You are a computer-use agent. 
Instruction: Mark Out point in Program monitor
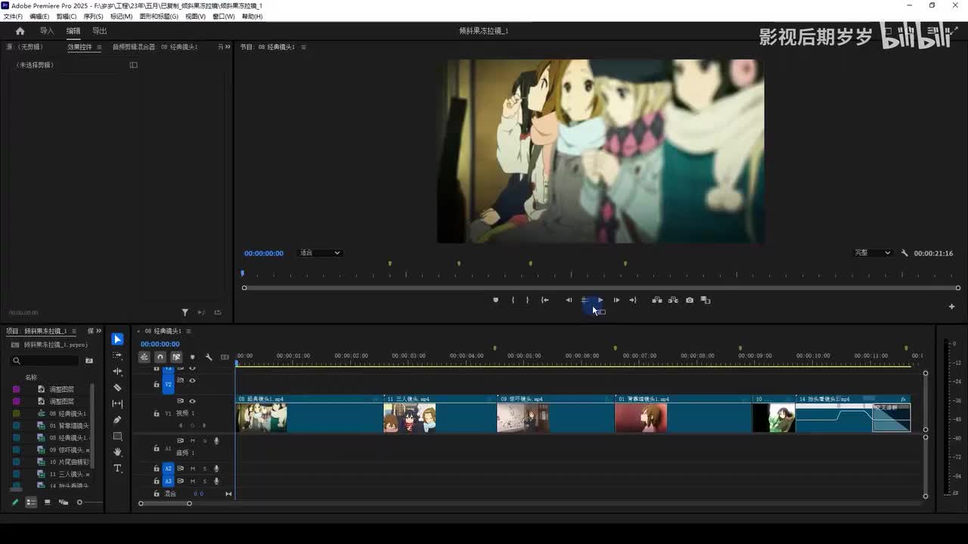click(x=527, y=300)
